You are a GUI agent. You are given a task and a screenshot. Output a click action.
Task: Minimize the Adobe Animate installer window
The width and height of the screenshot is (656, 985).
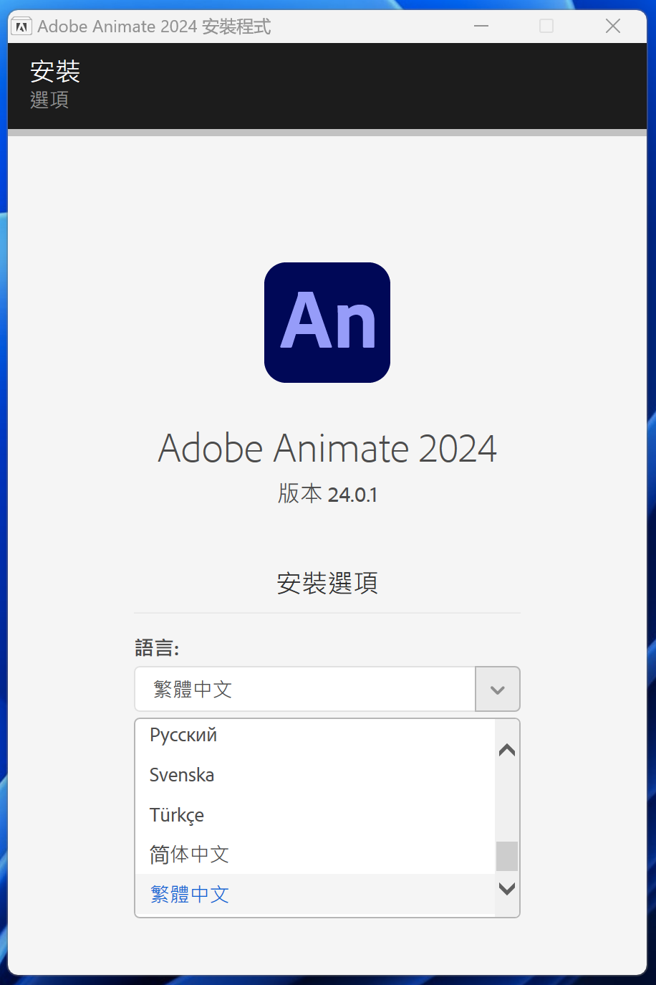pos(481,27)
